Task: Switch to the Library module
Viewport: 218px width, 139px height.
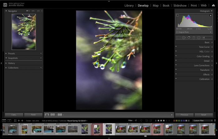Action: click(x=129, y=6)
